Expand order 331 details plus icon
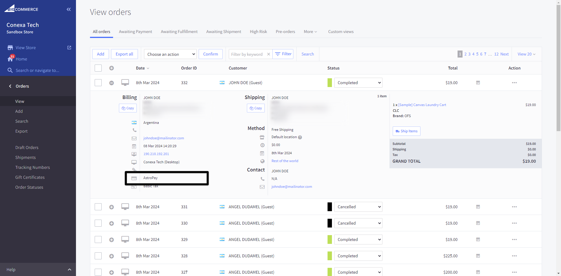Viewport: 561px width, 276px height. click(x=111, y=207)
